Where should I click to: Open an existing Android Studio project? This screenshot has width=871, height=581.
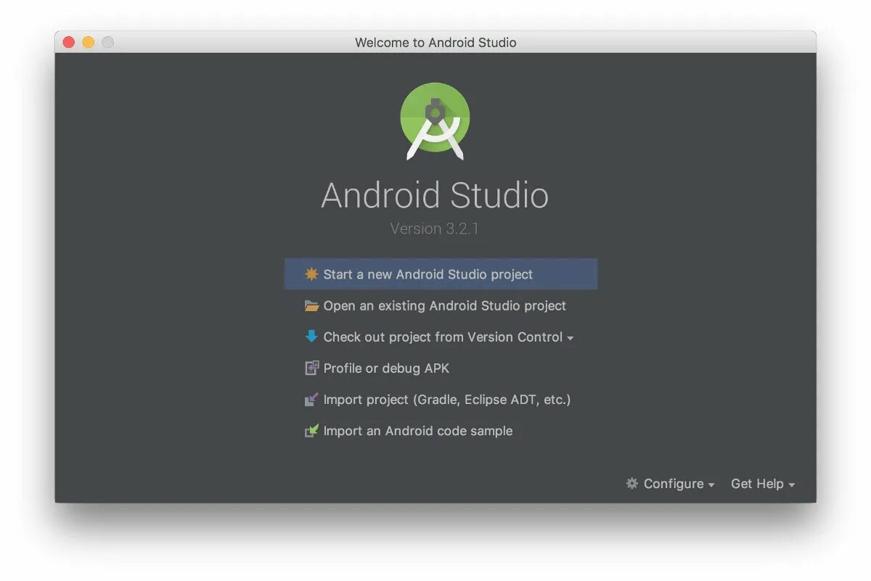tap(441, 306)
